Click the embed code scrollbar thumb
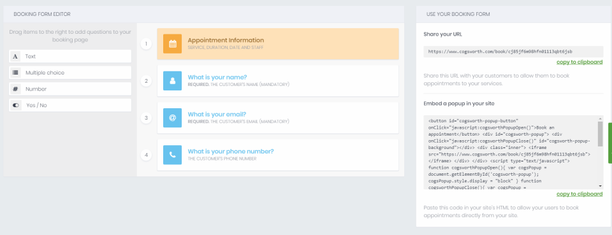The width and height of the screenshot is (612, 235). 600,133
